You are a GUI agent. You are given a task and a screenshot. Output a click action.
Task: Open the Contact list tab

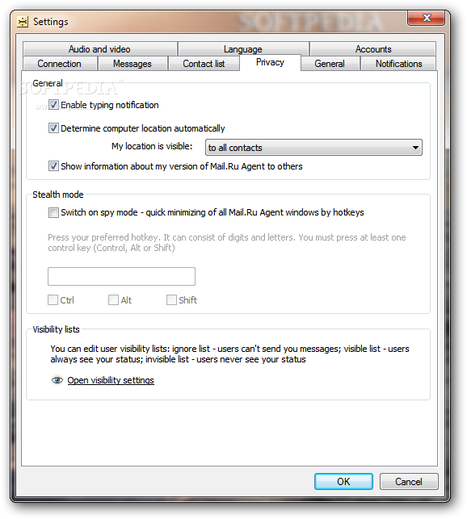pos(204,64)
